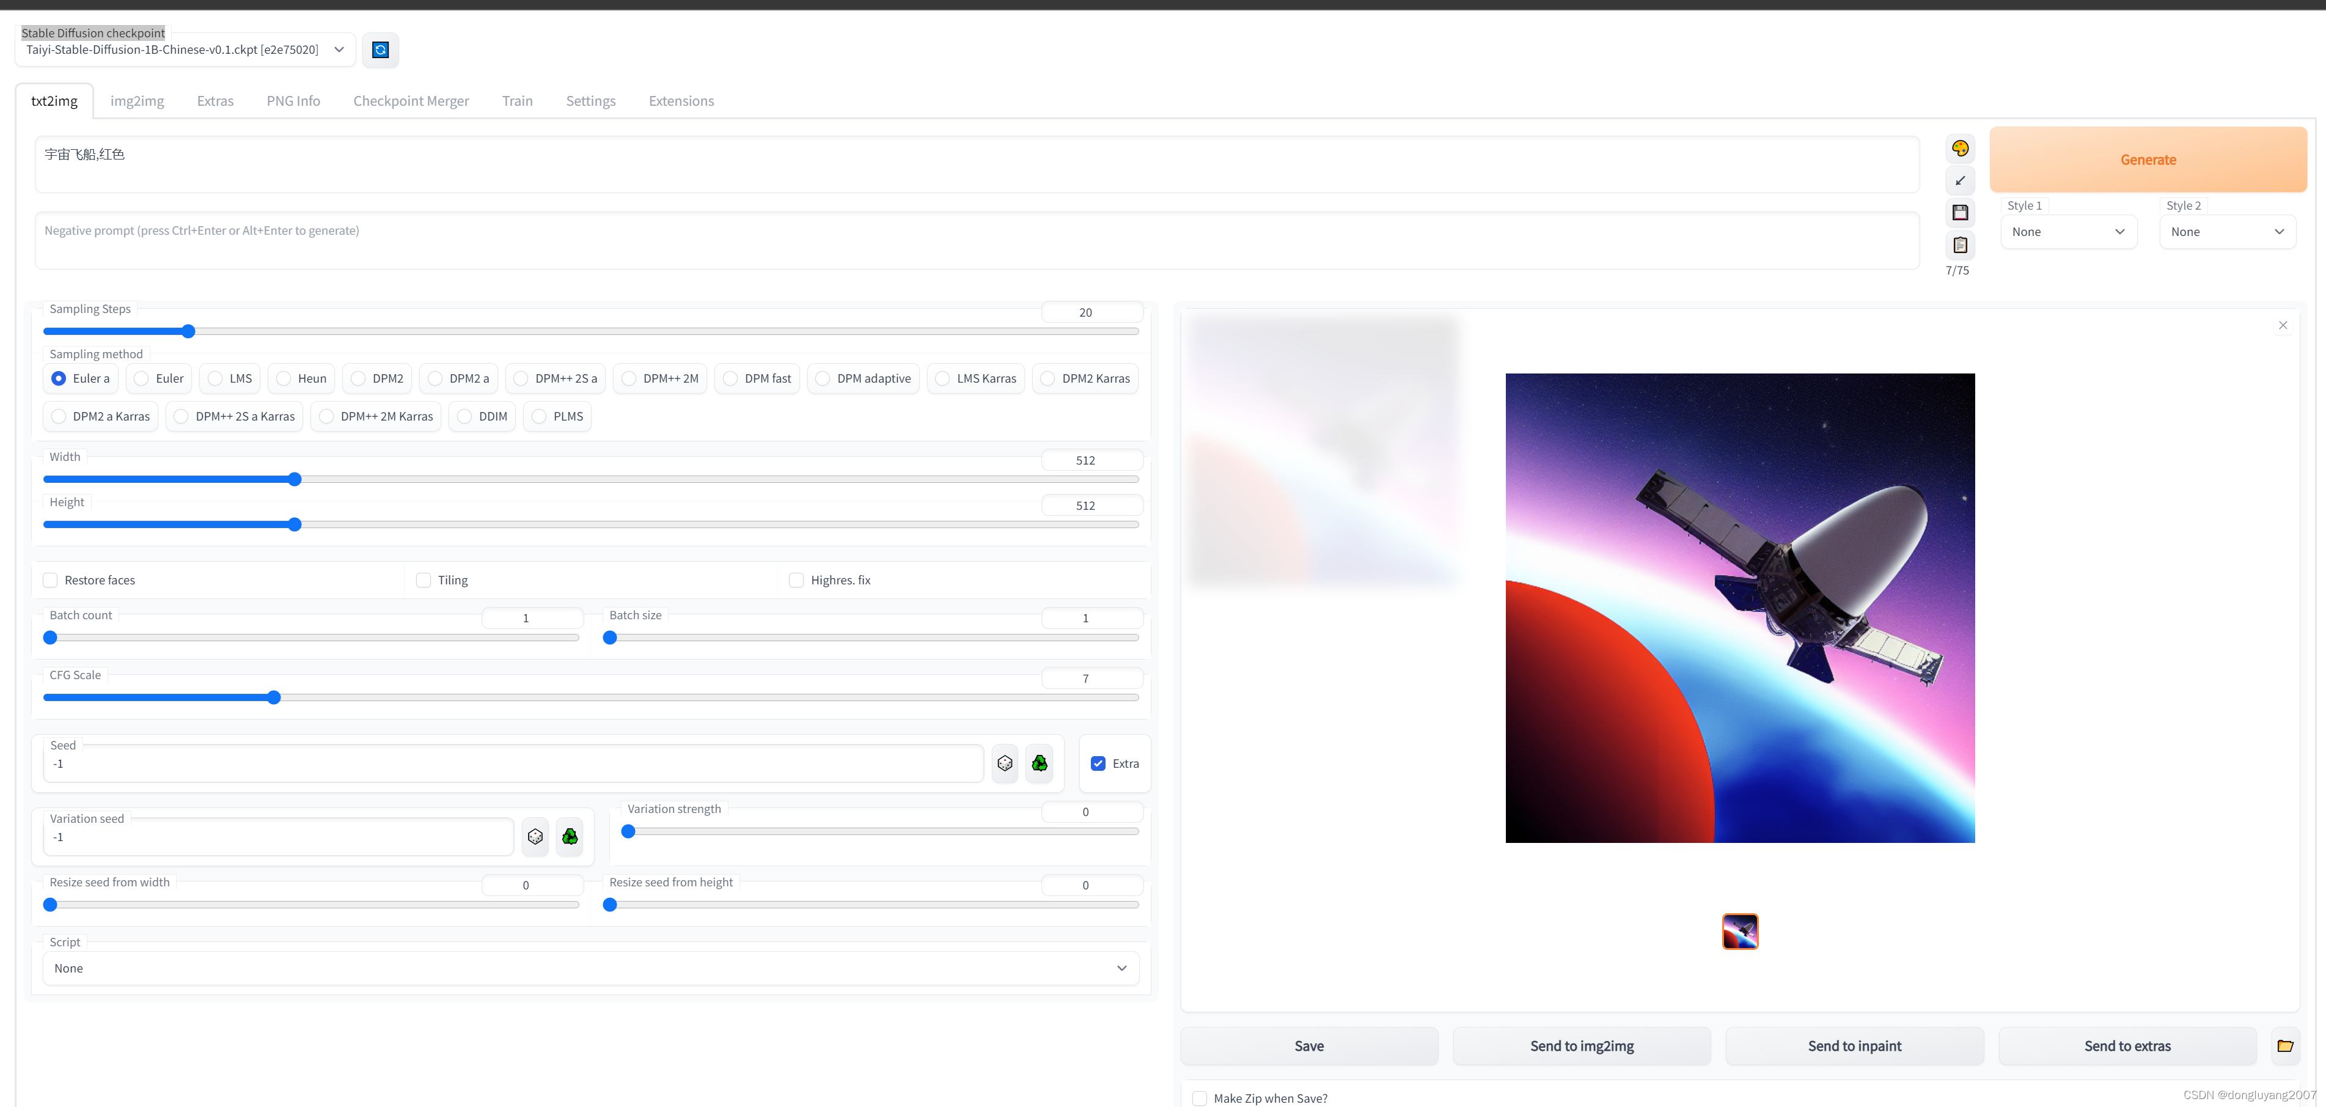This screenshot has width=2326, height=1107.
Task: Click the dice icon beside Variation seed
Action: 535,837
